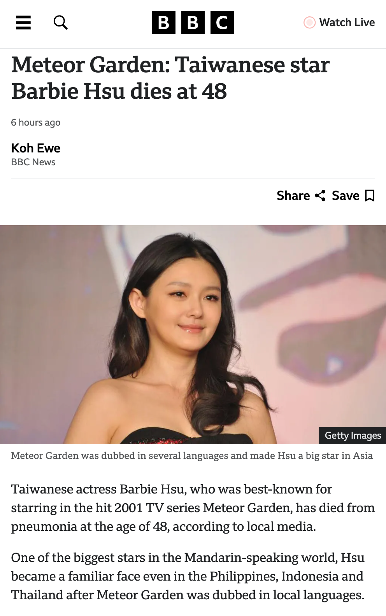Open the Watch Live link
386x616 pixels.
coord(339,23)
